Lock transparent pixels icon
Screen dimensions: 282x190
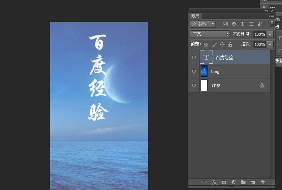click(206, 44)
